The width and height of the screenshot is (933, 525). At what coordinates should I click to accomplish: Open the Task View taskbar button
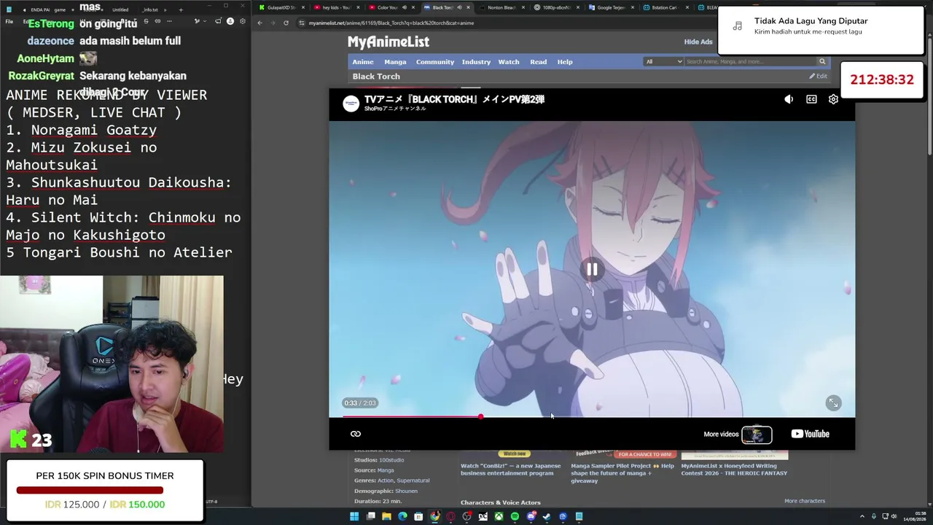370,517
